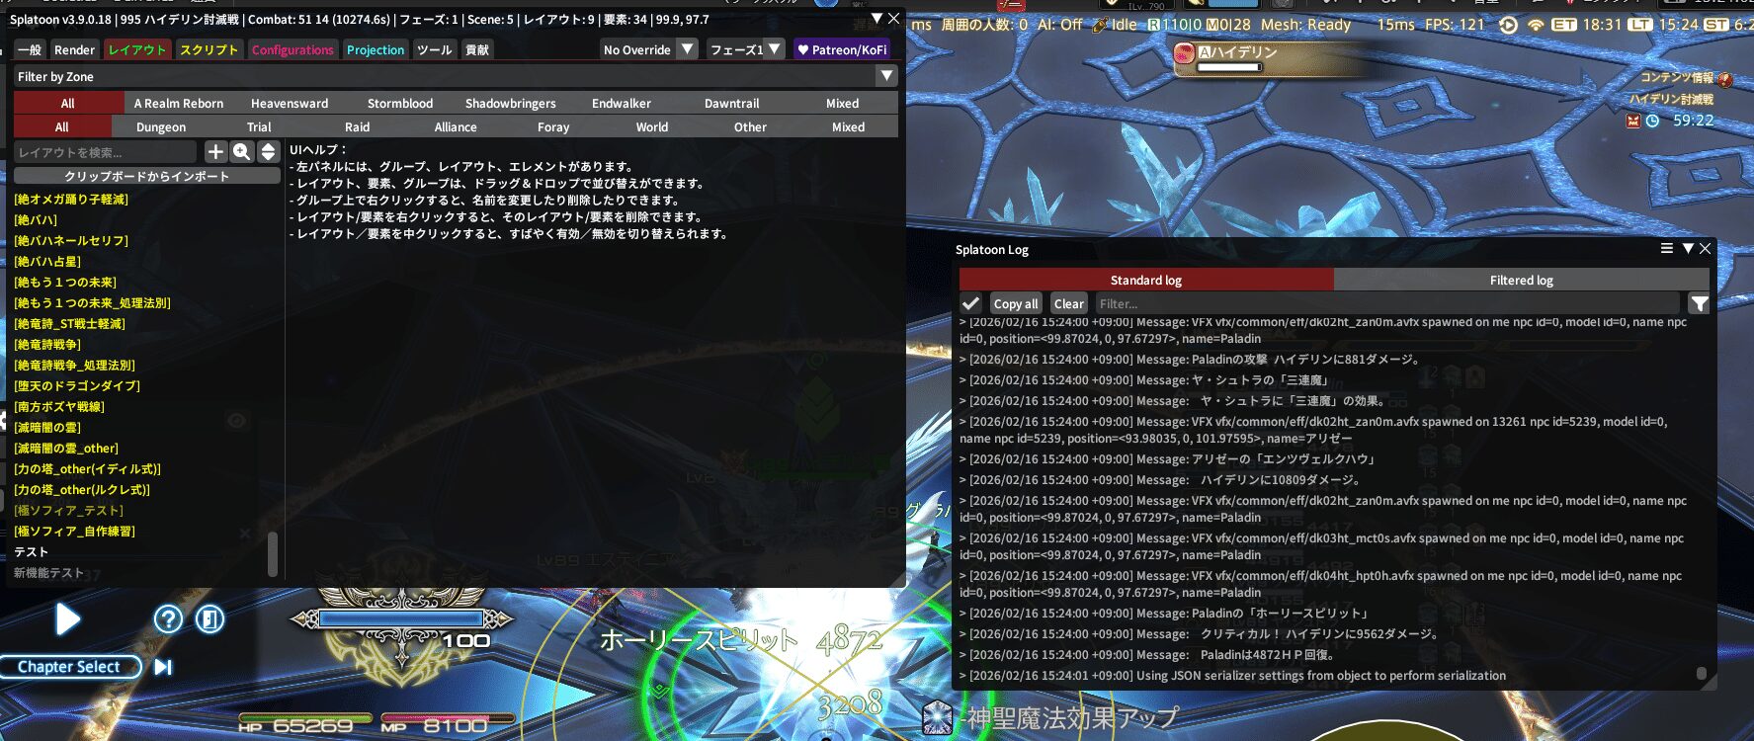Click the funnel filter icon in Splatoon Log
The width and height of the screenshot is (1754, 741).
tap(1699, 304)
